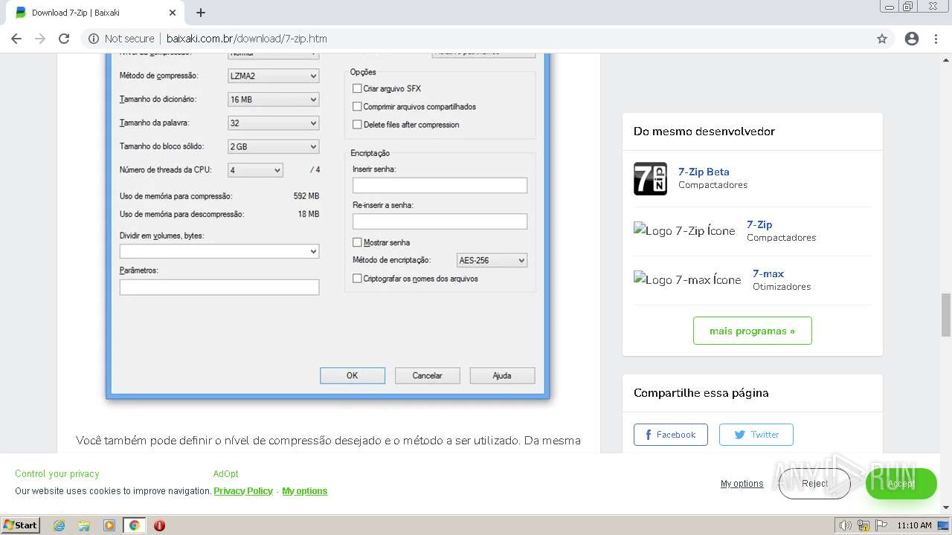Image resolution: width=952 pixels, height=535 pixels.
Task: Open a new tab with plus icon
Action: [201, 13]
